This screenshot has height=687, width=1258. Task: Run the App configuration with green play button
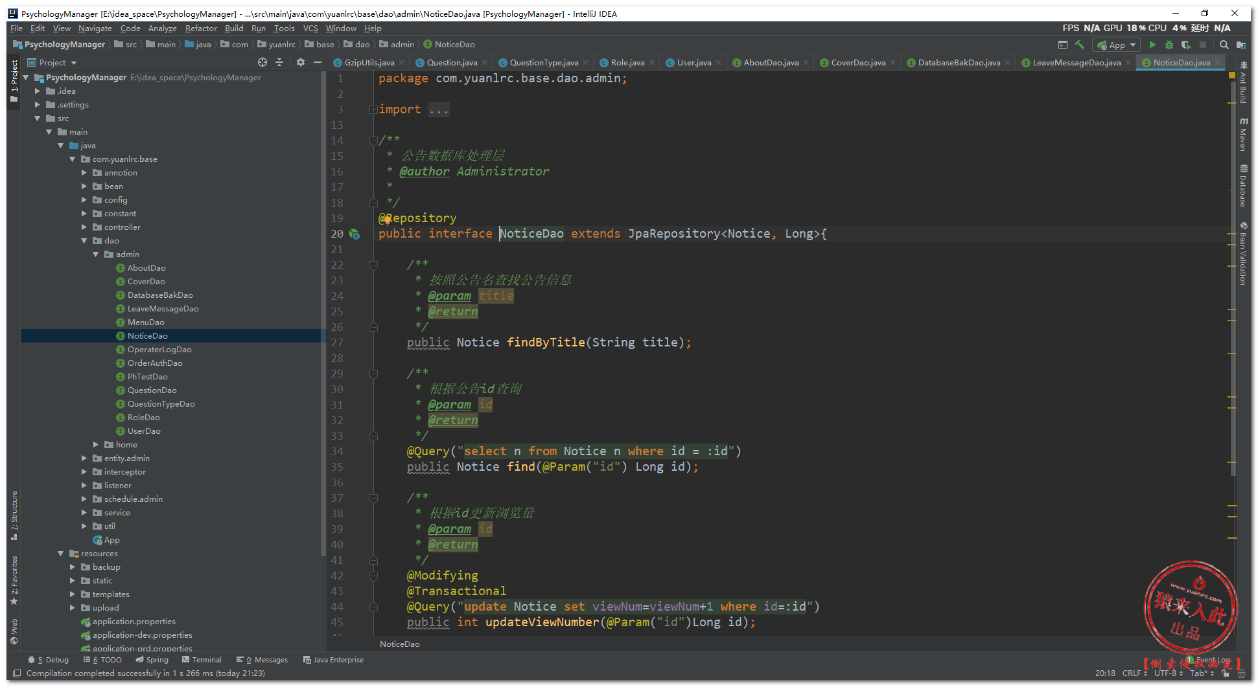coord(1152,45)
